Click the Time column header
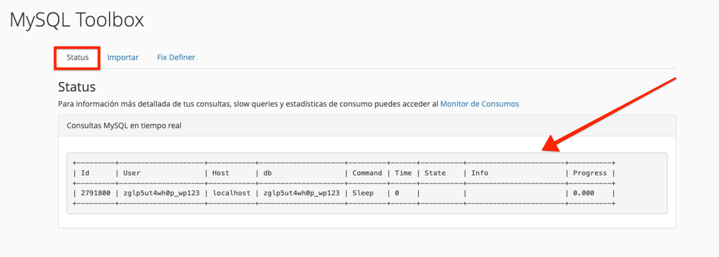 click(x=403, y=173)
